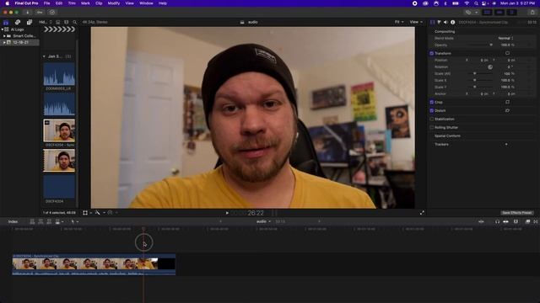Click the Rotation dial control
The height and width of the screenshot is (303, 540).
[x=490, y=67]
